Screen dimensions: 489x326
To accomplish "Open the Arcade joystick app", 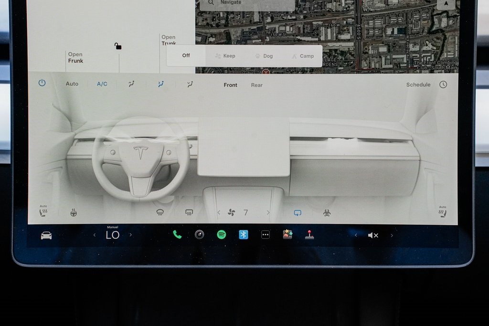I will coord(309,235).
